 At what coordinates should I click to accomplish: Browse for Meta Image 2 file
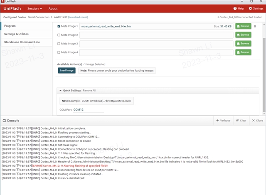[243, 35]
